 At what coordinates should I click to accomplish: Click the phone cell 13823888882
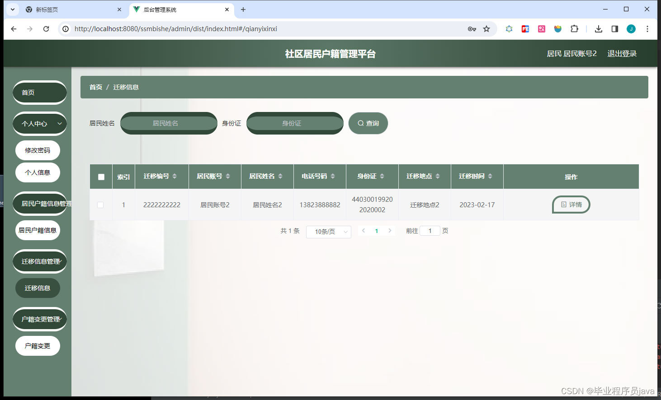pyautogui.click(x=320, y=205)
